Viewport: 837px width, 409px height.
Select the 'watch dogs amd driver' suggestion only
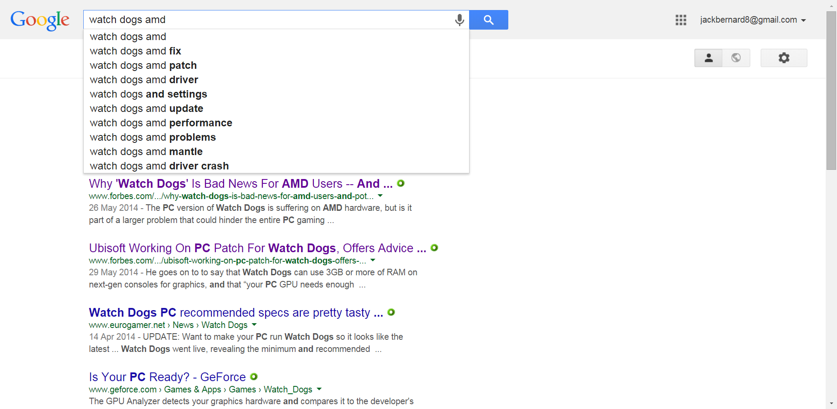(276, 80)
